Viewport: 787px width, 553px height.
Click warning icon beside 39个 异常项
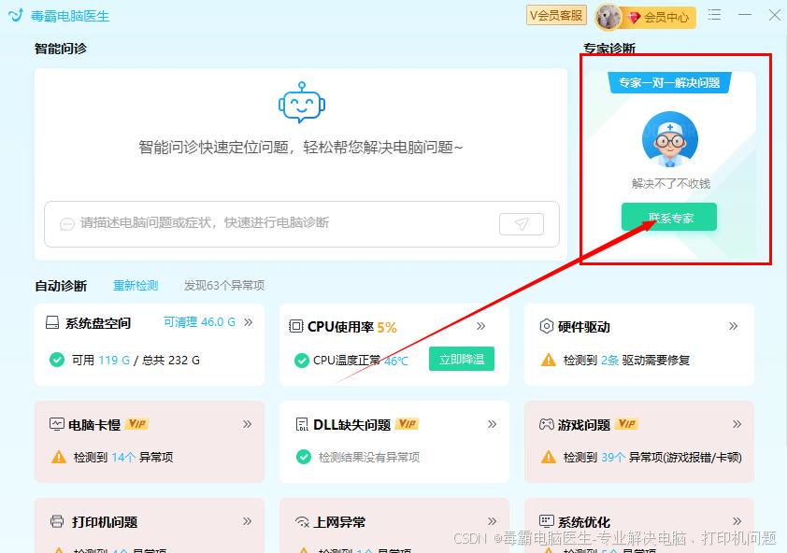pos(548,457)
